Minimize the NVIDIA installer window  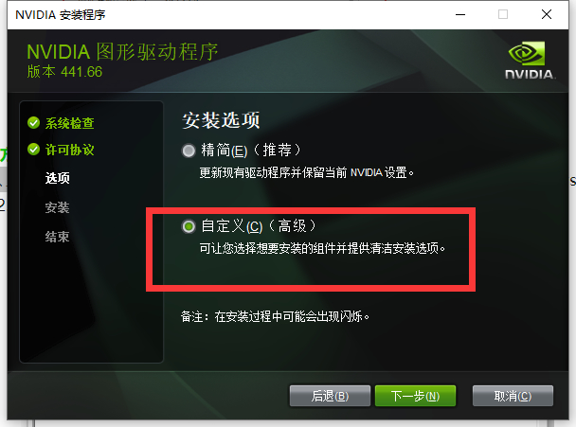[x=460, y=15]
